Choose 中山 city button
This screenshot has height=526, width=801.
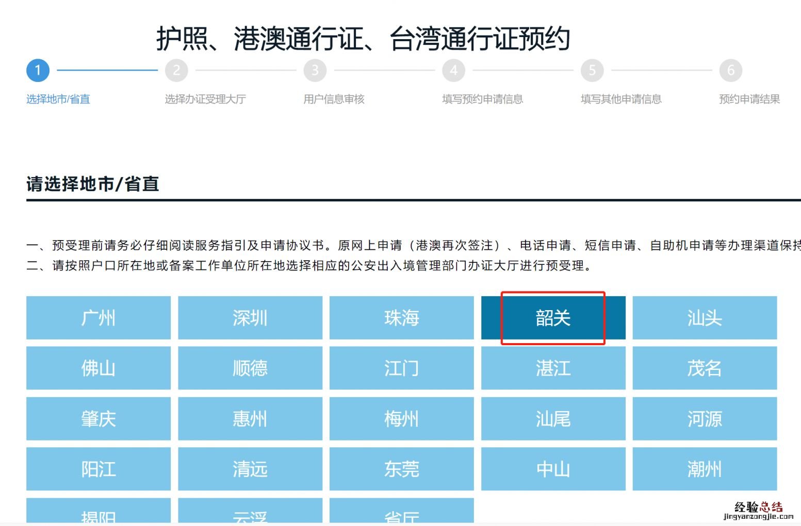click(x=553, y=469)
